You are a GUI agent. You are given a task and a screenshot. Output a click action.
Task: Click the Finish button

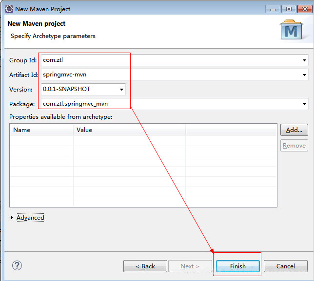(x=238, y=266)
